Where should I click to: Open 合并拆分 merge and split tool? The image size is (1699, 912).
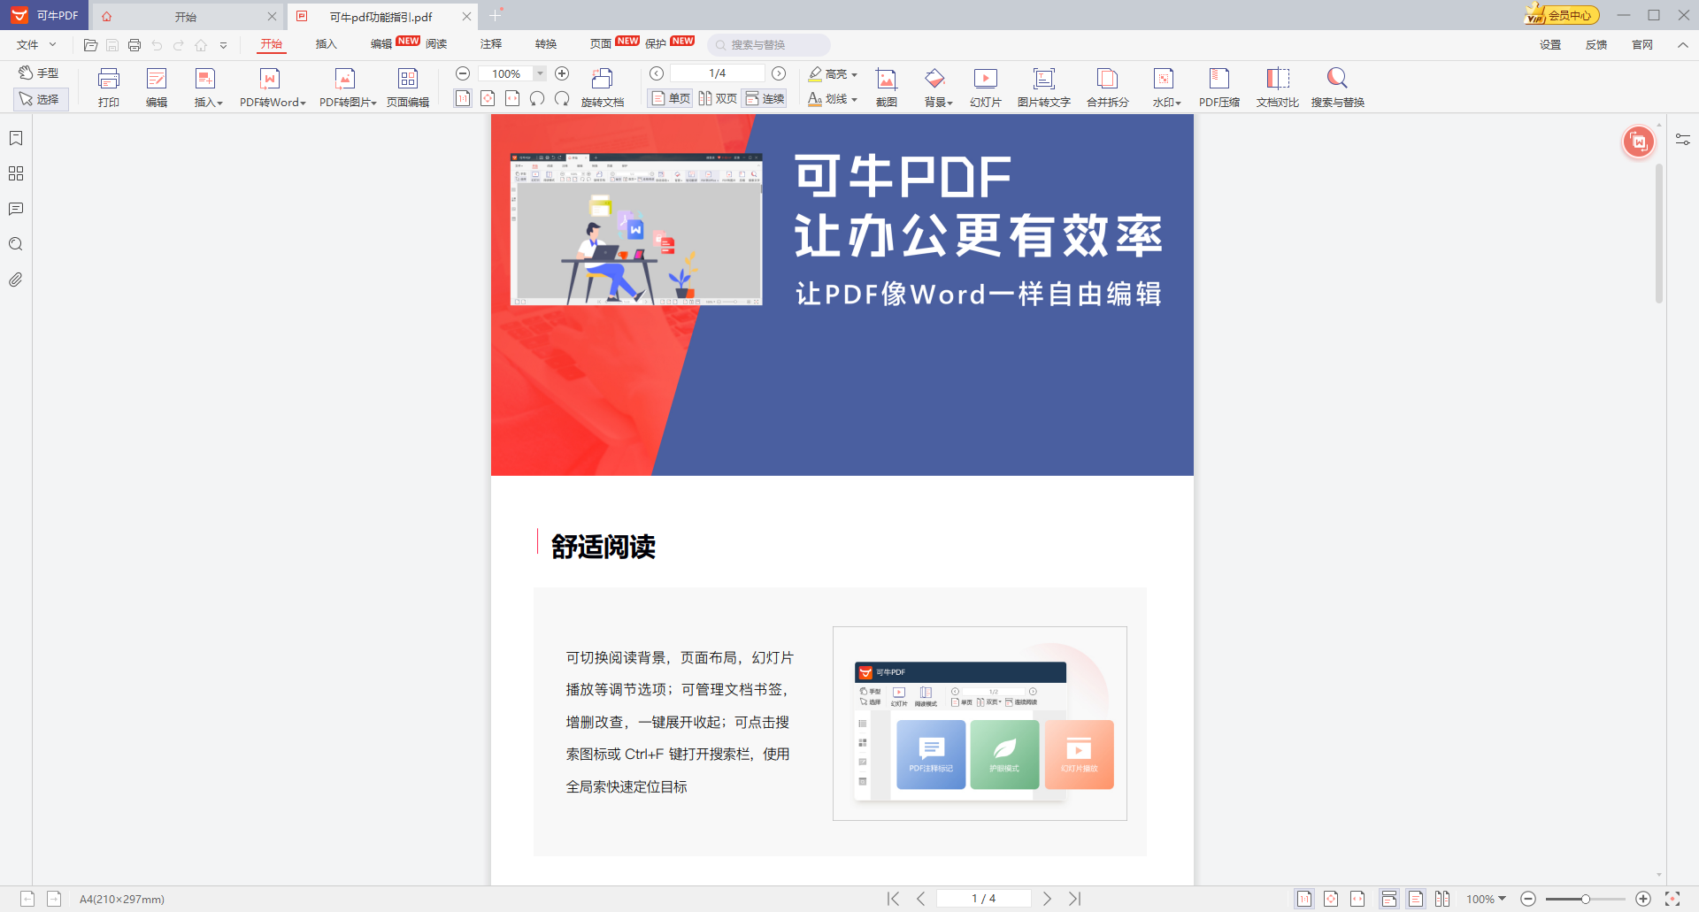[x=1107, y=86]
